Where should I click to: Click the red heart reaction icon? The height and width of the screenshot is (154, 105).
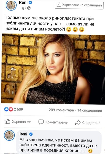[11, 109]
